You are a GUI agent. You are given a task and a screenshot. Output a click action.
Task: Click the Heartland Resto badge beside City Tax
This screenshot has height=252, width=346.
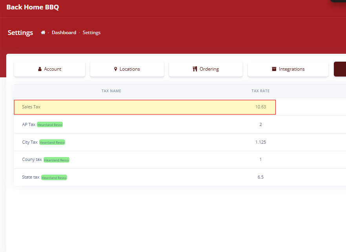tap(52, 142)
